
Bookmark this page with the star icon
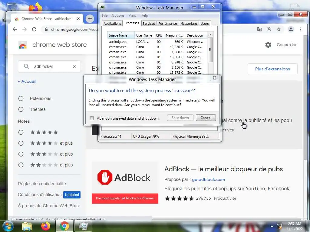[x=279, y=29]
